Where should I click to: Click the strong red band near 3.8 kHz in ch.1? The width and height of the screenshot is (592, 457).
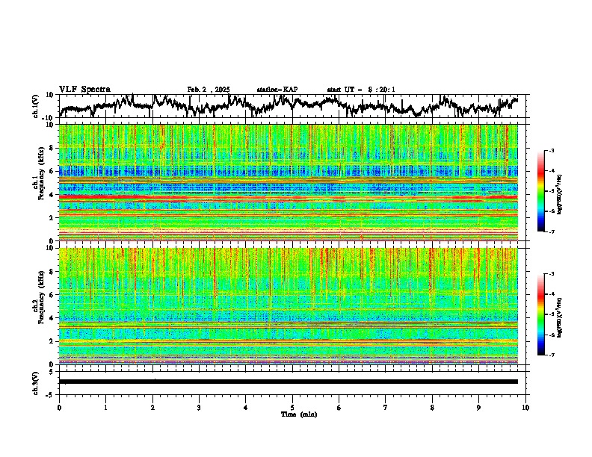289,197
